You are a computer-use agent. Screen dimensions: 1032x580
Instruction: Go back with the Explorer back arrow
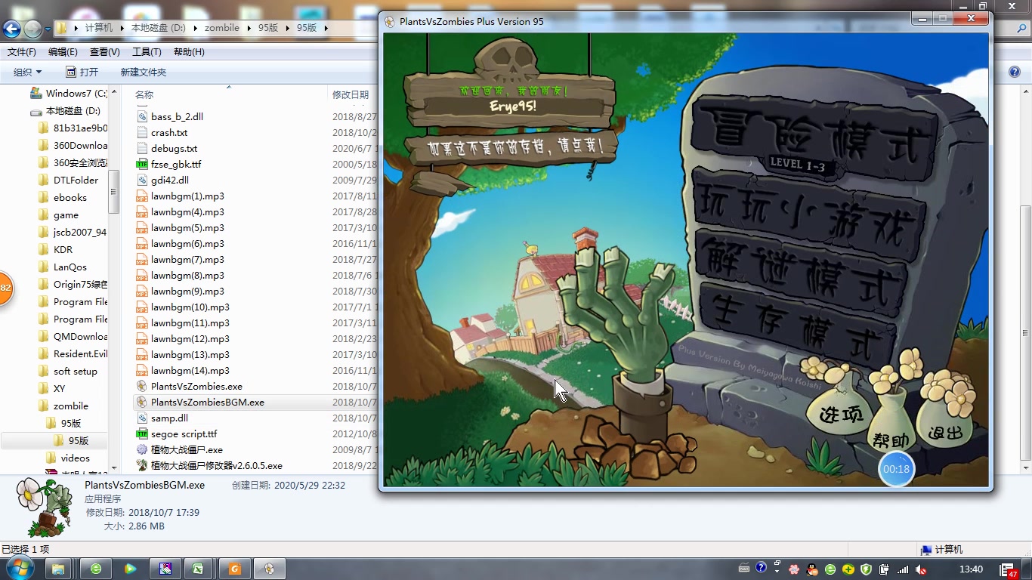11,29
